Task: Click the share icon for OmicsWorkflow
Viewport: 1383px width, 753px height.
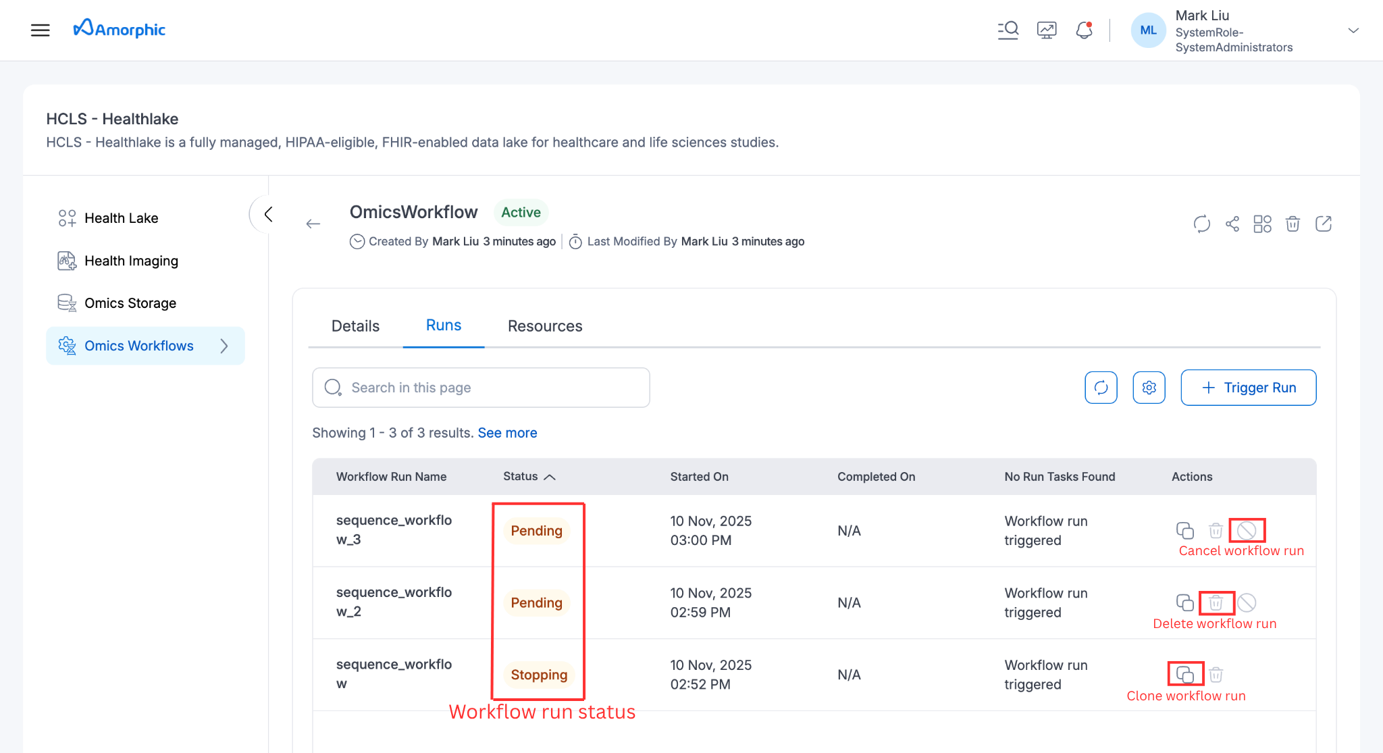Action: [x=1232, y=224]
